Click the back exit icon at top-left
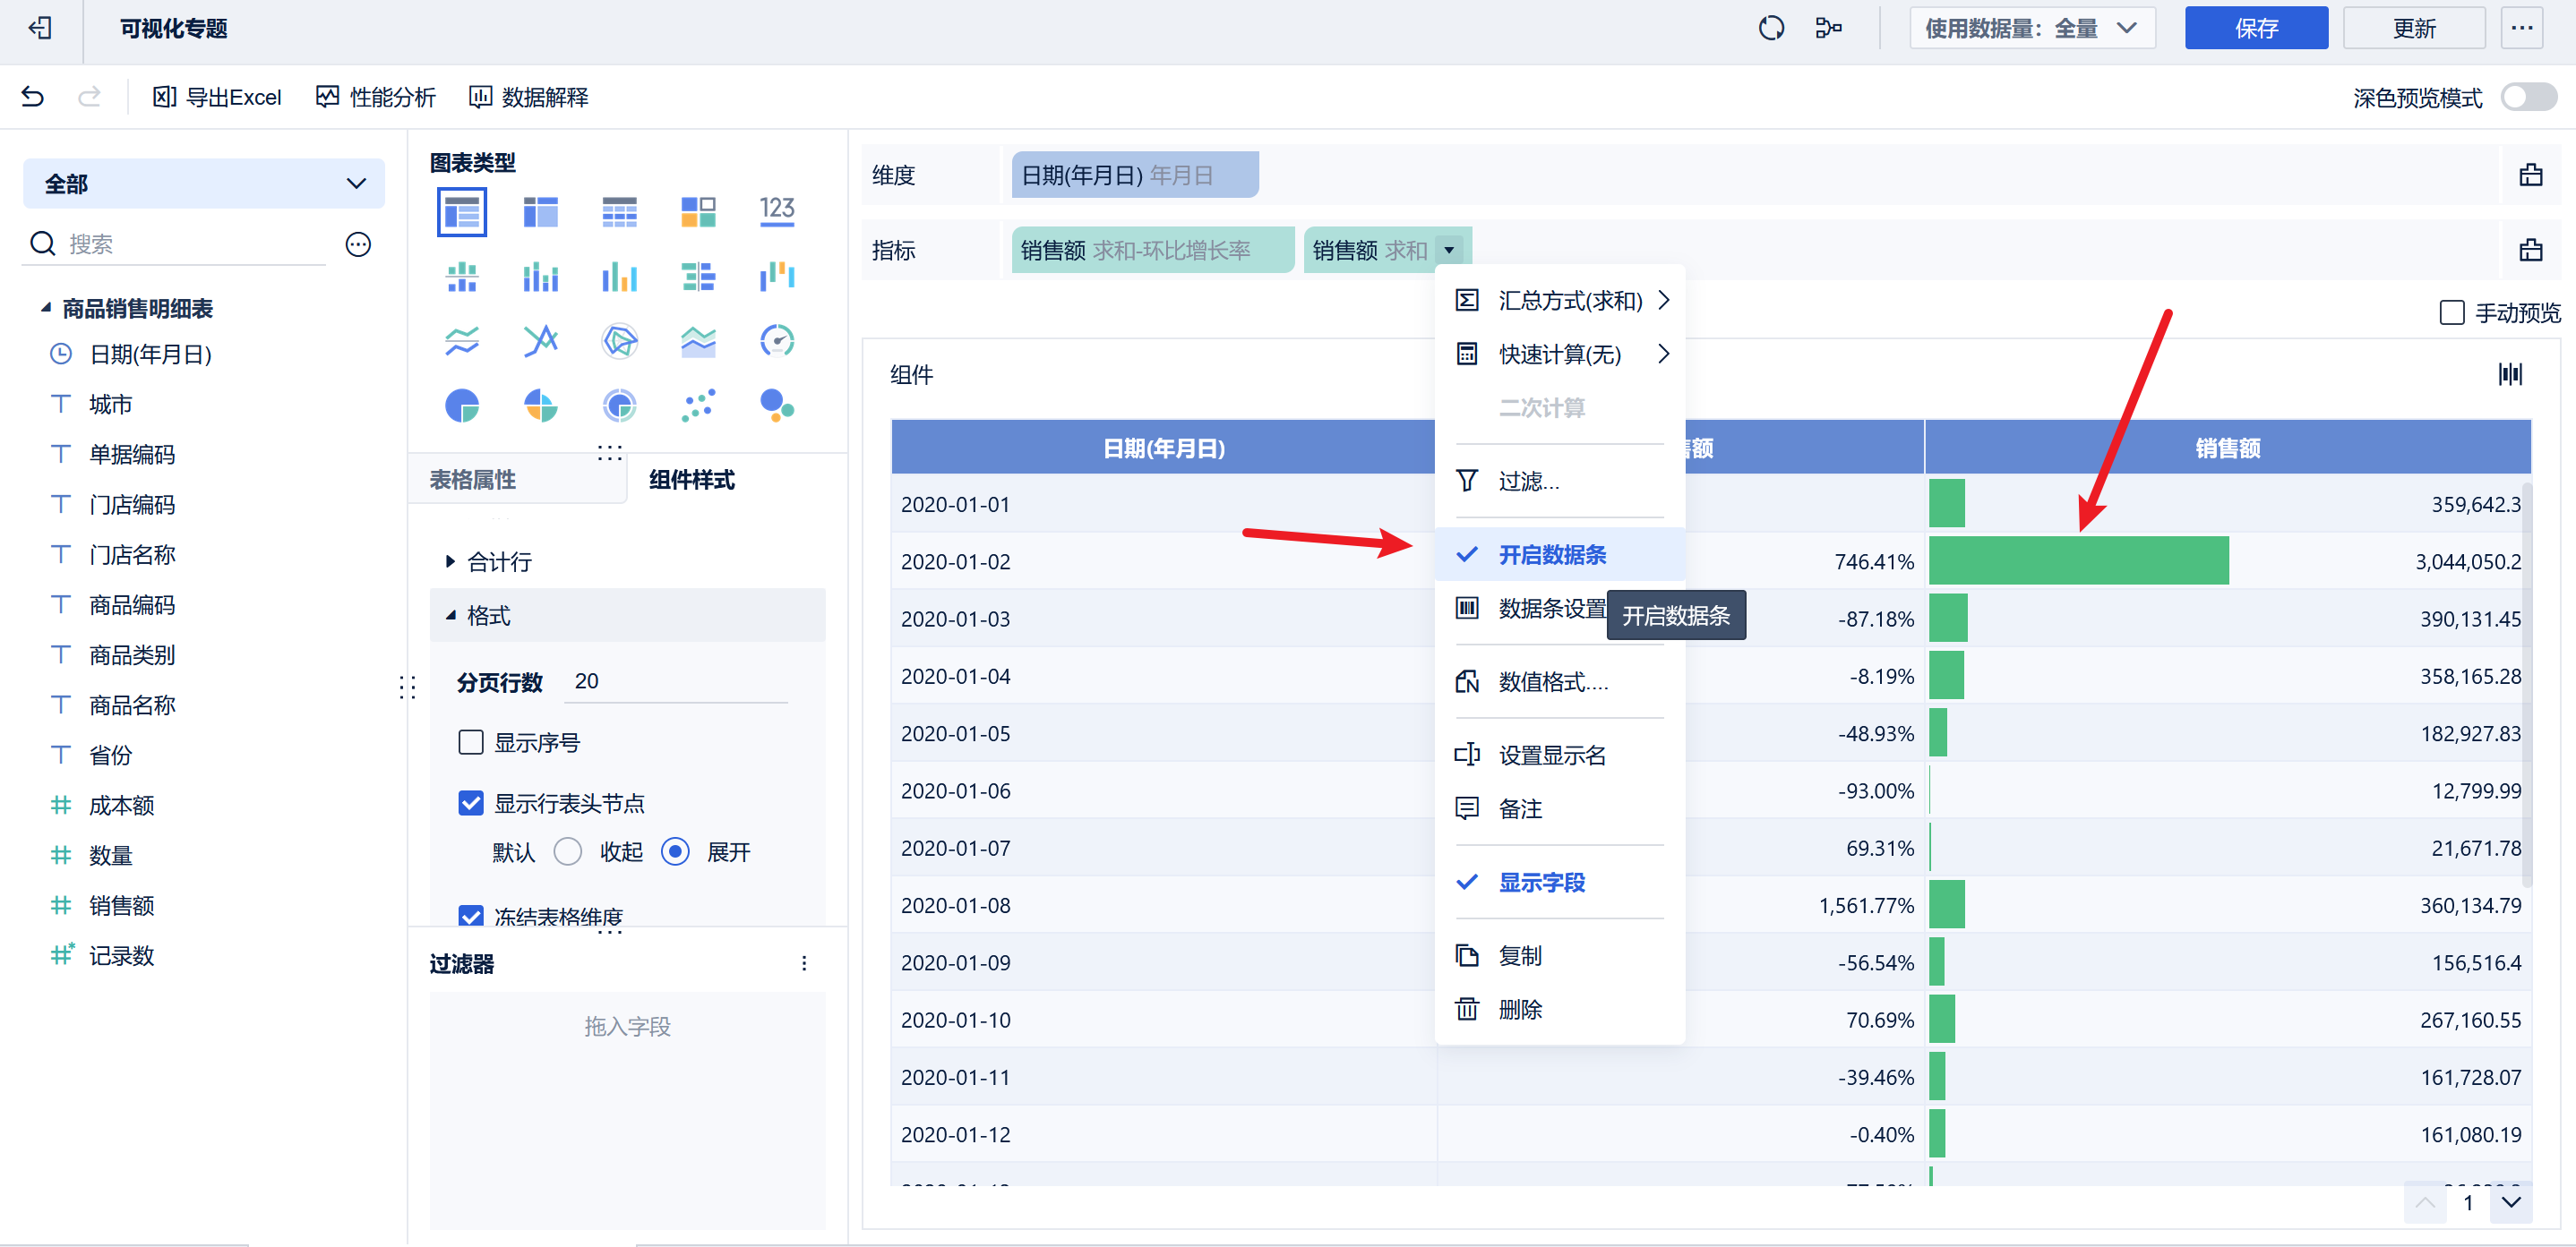This screenshot has height=1247, width=2576. (x=40, y=28)
